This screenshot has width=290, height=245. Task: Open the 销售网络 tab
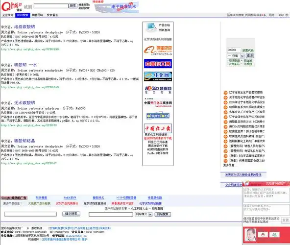[x=37, y=15]
